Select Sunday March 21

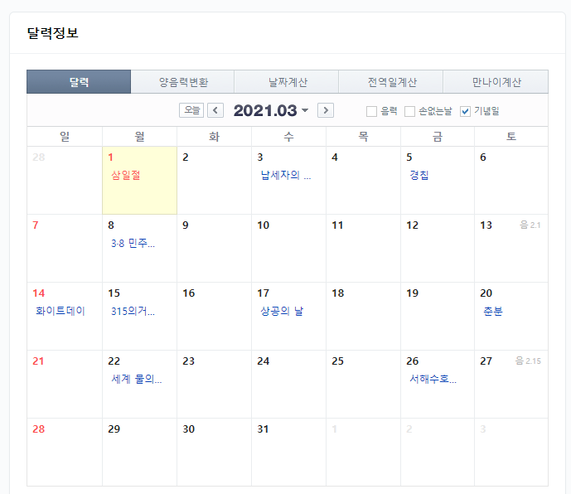65,384
